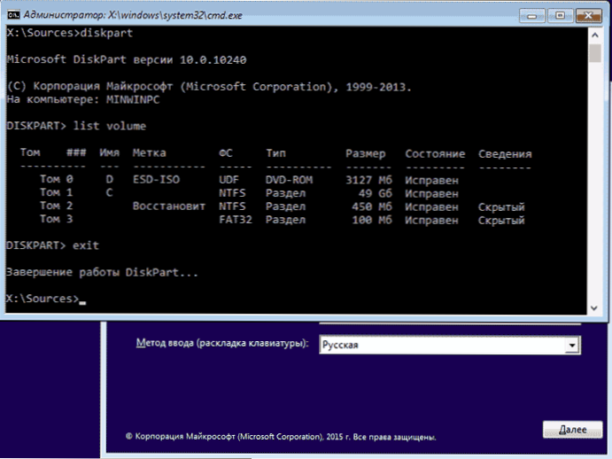
Task: Click the MINWINPC computer name text
Action: (x=133, y=99)
